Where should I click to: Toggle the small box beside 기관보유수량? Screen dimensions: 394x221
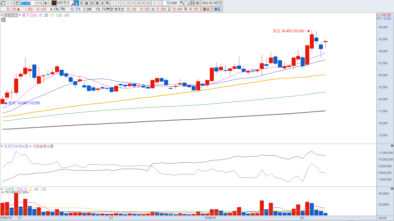pos(30,146)
